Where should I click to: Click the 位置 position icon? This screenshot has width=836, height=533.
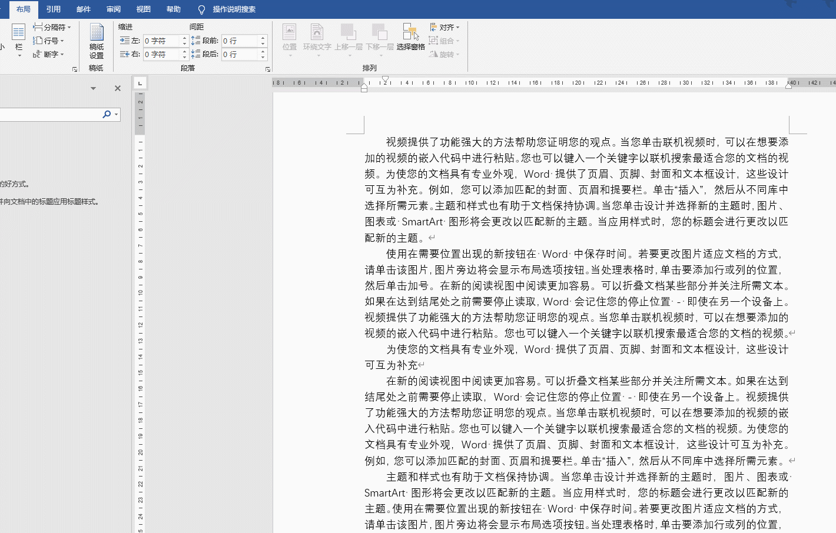pyautogui.click(x=290, y=37)
